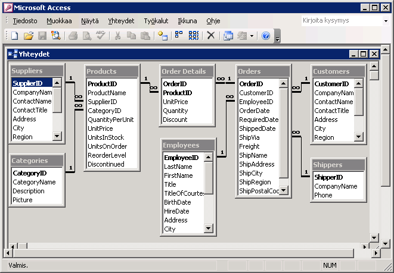Select the Orders table title bar
Screen dimensions: 394x273
pyautogui.click(x=263, y=71)
